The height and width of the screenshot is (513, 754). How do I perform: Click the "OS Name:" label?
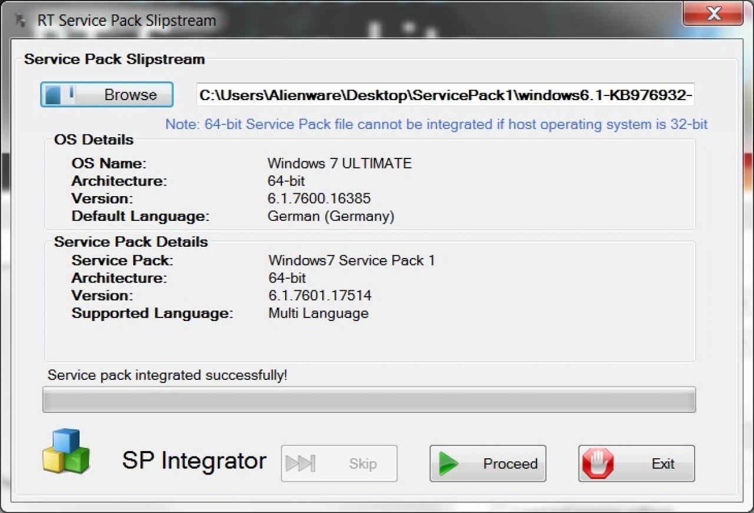pyautogui.click(x=109, y=163)
